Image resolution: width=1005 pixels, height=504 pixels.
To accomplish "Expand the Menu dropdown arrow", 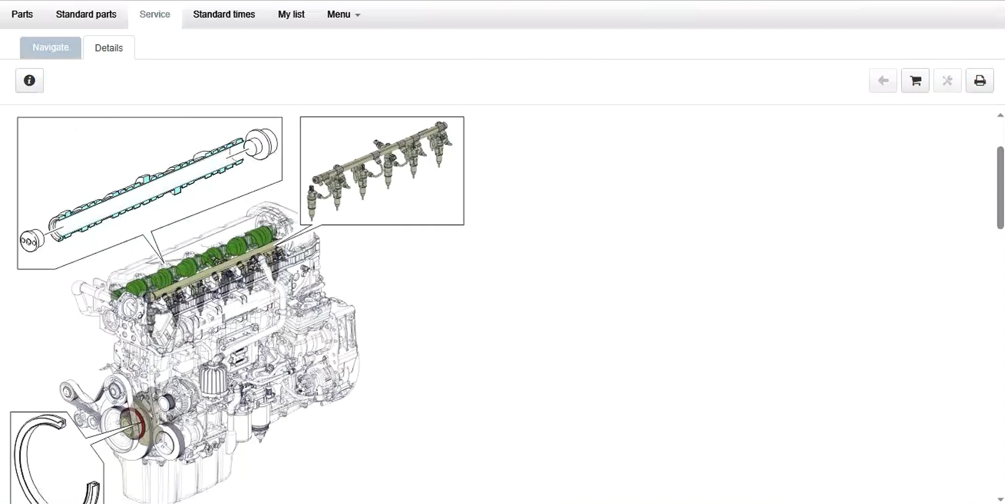I will [x=357, y=15].
